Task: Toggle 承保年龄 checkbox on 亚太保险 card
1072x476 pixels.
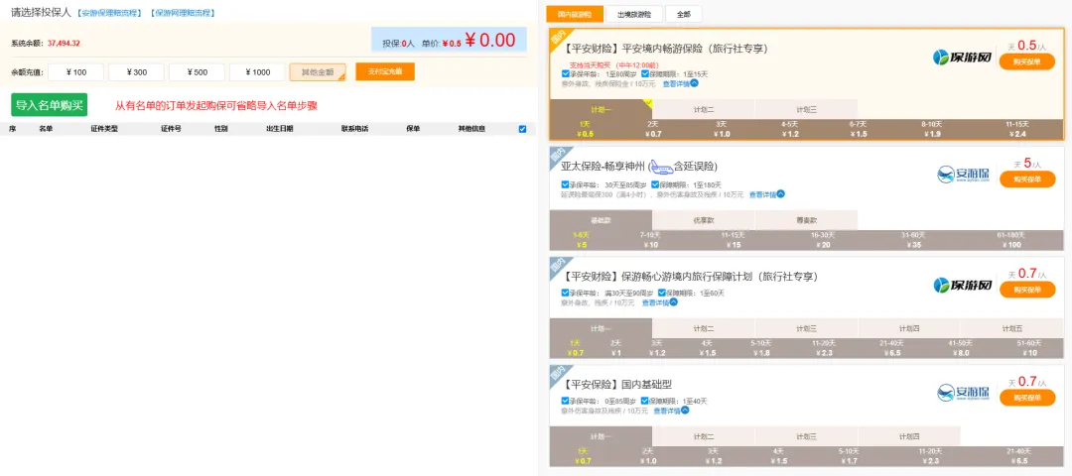Action: [x=565, y=184]
